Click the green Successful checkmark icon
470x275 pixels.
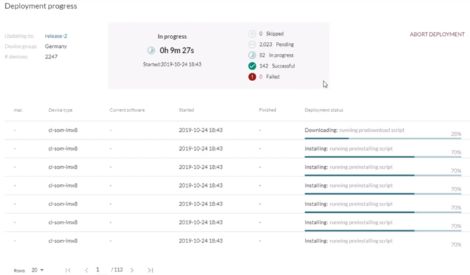[x=252, y=66]
